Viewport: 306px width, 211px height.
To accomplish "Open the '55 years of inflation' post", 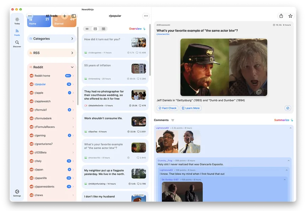I will (115, 72).
